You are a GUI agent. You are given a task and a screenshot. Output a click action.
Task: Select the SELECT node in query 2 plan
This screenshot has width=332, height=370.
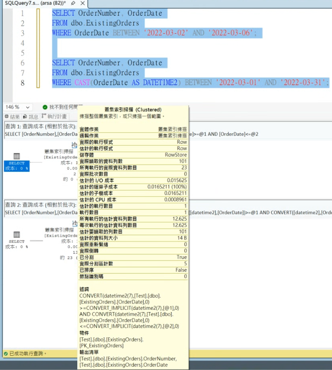pyautogui.click(x=17, y=240)
